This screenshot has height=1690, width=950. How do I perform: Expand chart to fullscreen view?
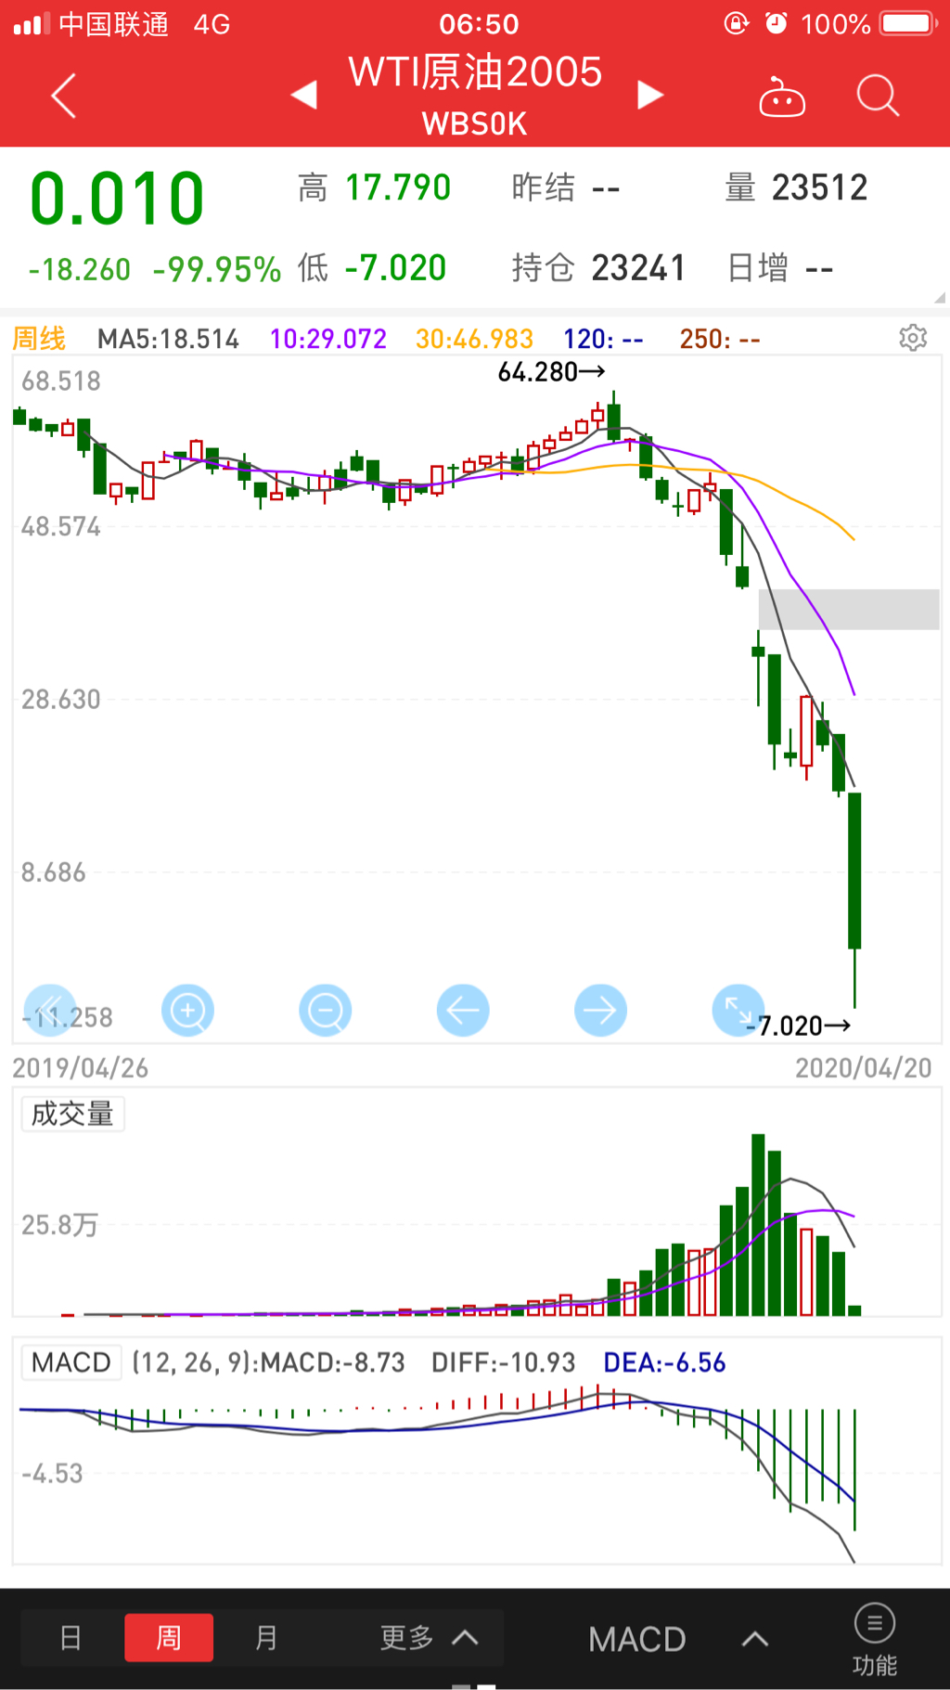pyautogui.click(x=738, y=1010)
